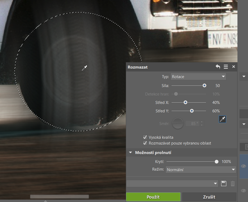
Task: Save the current preset with floppy icon
Action: (224, 184)
